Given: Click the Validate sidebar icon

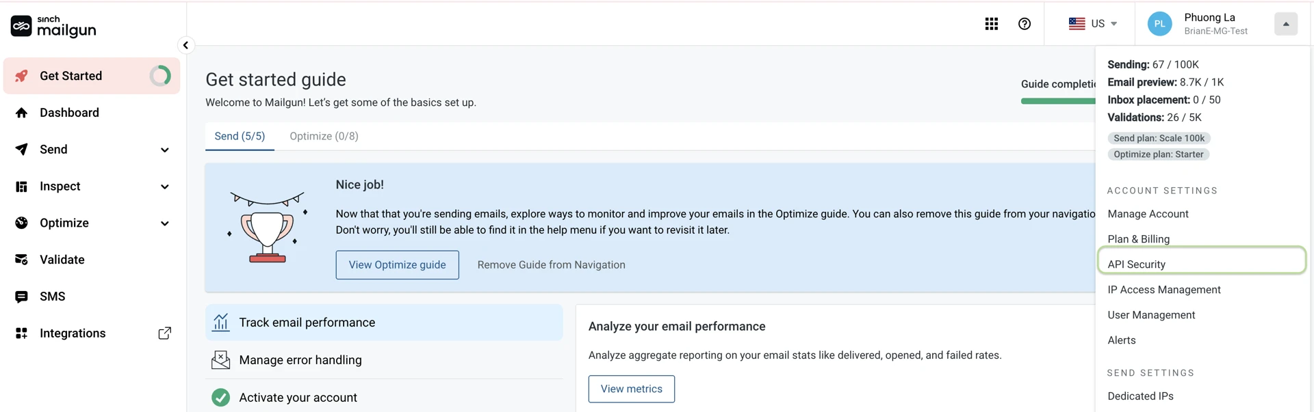Looking at the screenshot, I should pyautogui.click(x=22, y=260).
